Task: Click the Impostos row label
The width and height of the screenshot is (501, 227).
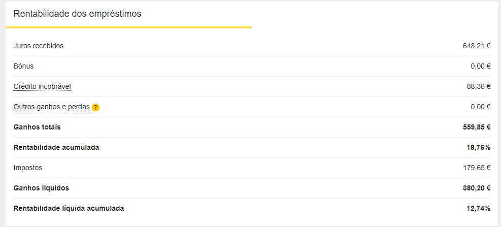Action: [x=28, y=168]
